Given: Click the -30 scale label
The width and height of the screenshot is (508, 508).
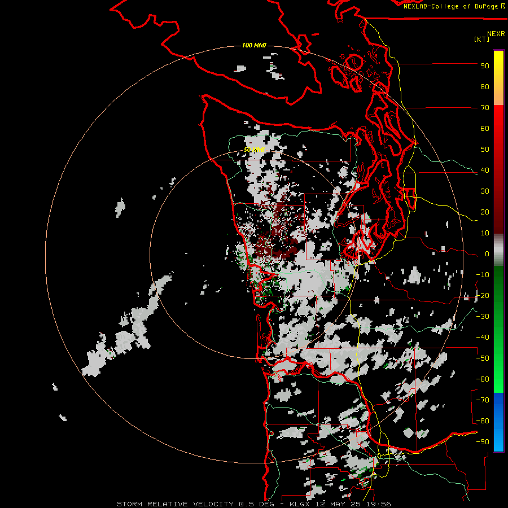Looking at the screenshot, I should click(483, 317).
